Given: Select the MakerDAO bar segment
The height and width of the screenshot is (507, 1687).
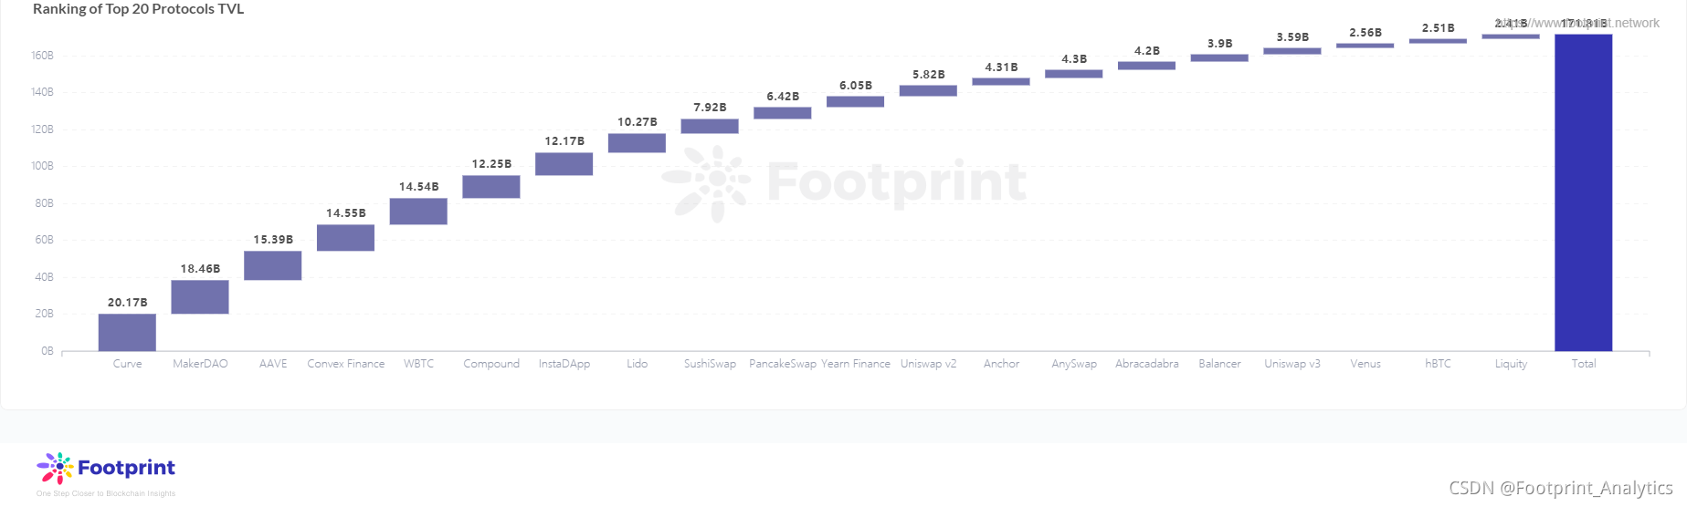Looking at the screenshot, I should pos(200,297).
